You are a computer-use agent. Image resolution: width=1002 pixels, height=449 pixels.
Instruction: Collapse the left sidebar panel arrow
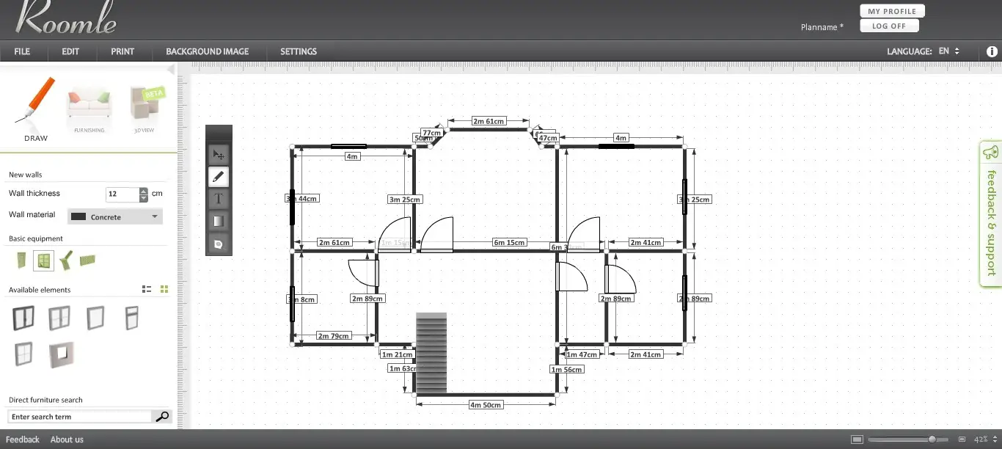coord(172,70)
